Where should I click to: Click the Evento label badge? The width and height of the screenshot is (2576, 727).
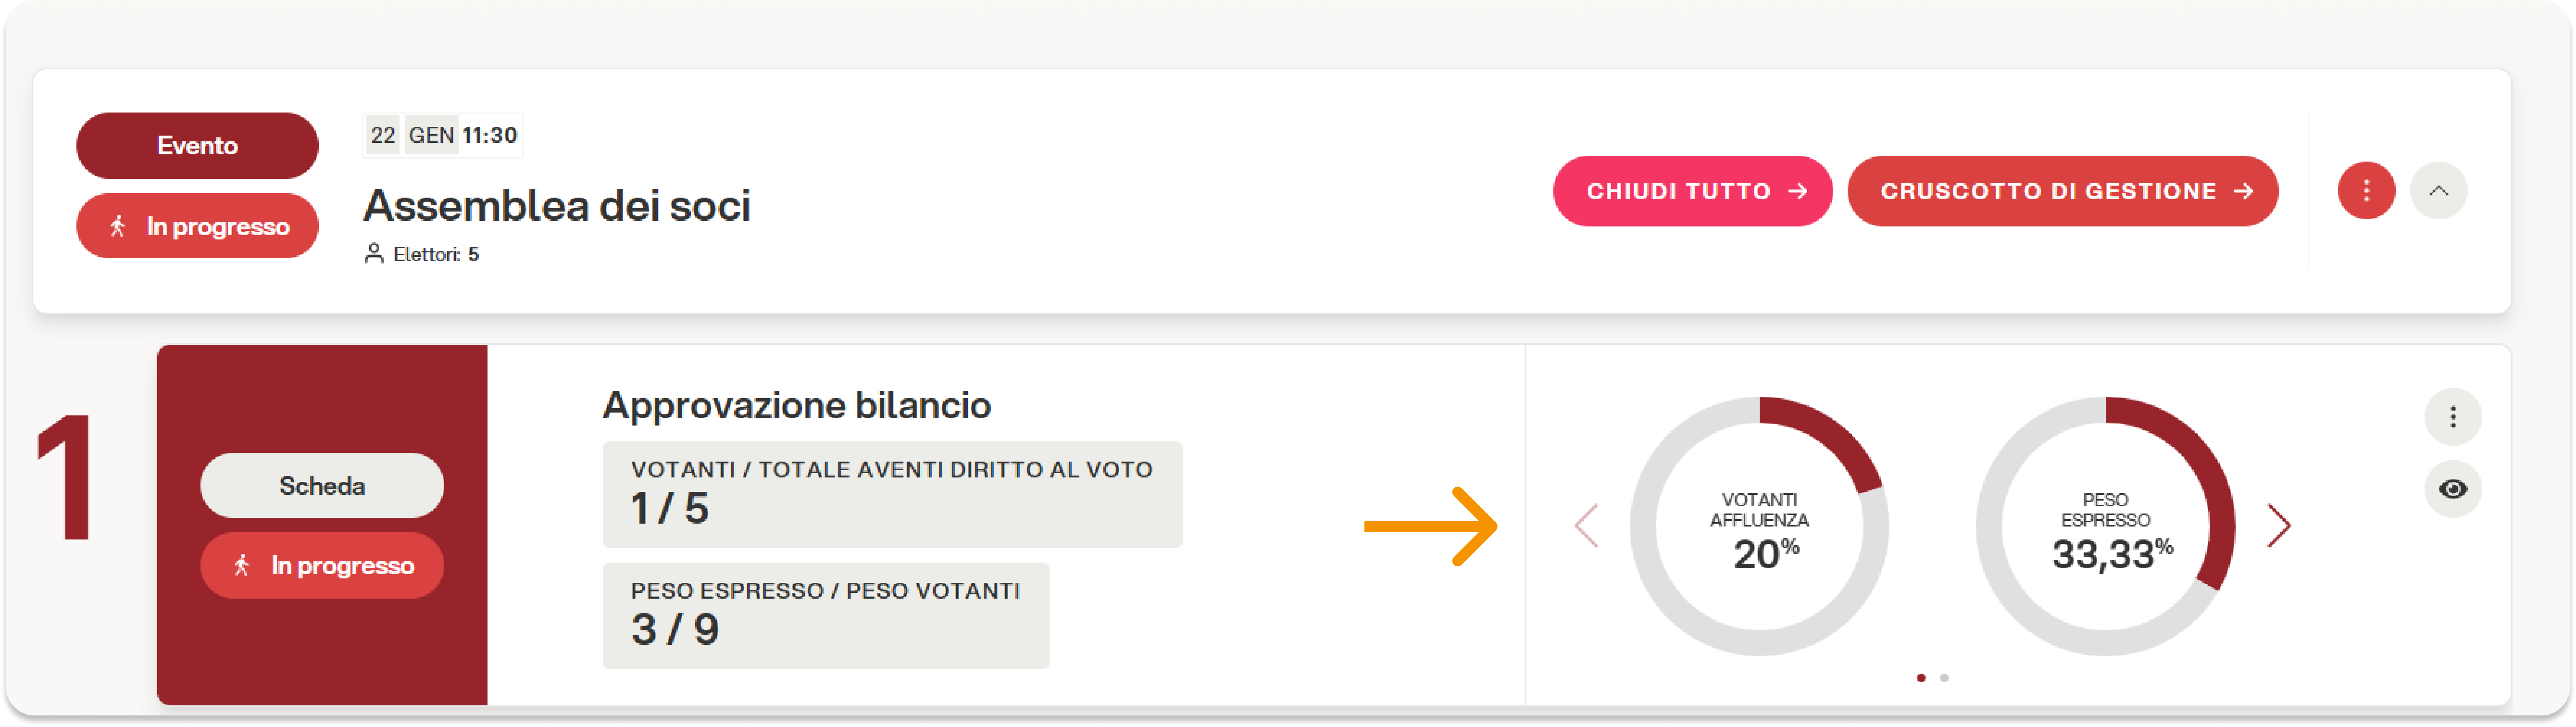click(197, 146)
